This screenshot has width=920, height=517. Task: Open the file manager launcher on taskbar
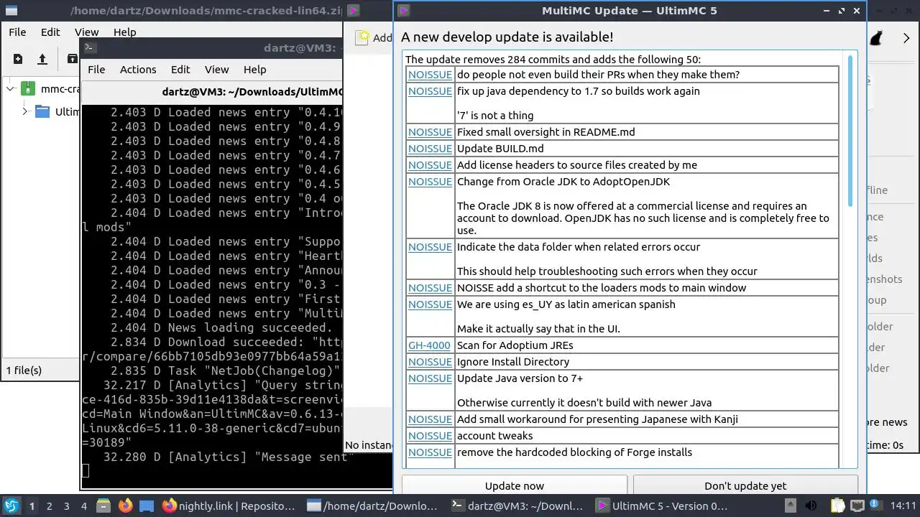pos(102,506)
